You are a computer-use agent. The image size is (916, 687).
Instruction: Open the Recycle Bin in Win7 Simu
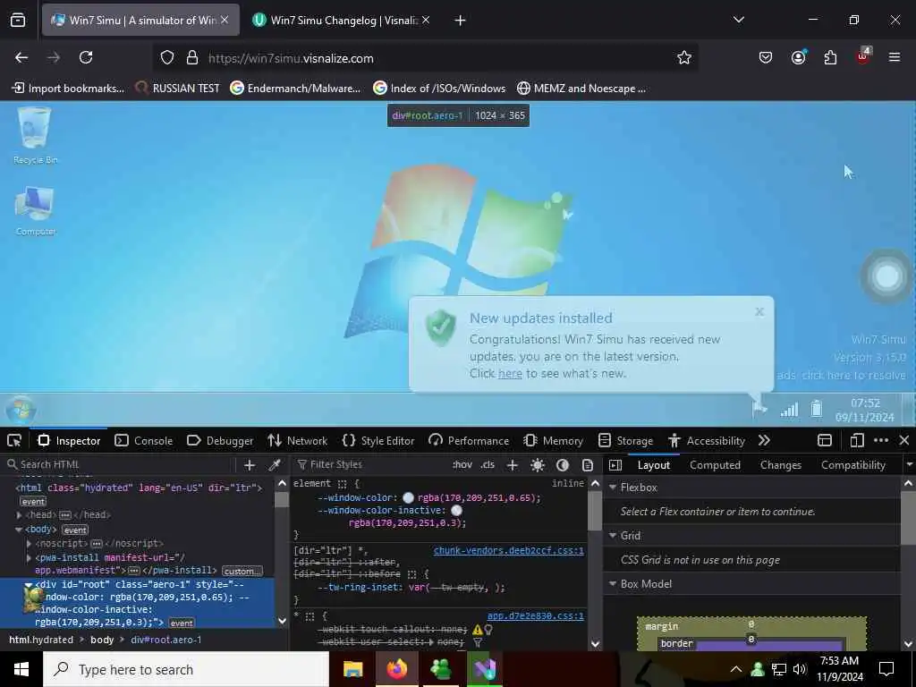pos(35,136)
